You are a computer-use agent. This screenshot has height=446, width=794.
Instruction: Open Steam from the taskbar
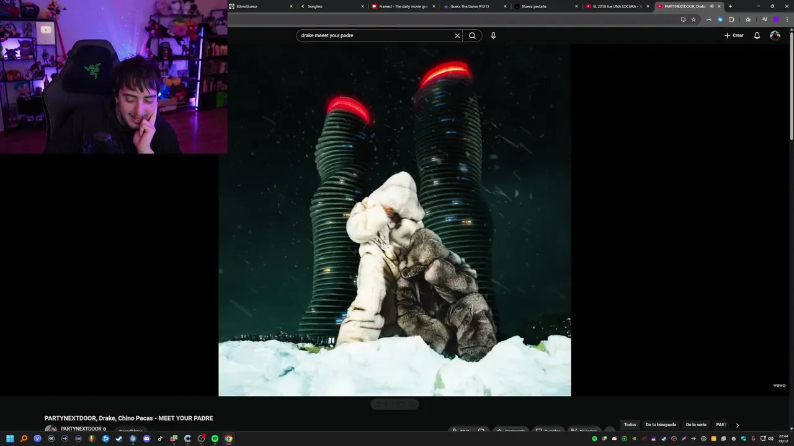[x=119, y=439]
